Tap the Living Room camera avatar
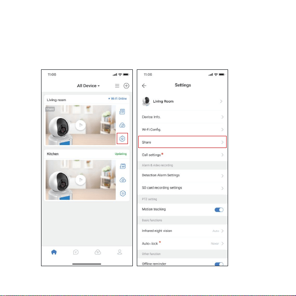296x296 pixels. click(146, 101)
